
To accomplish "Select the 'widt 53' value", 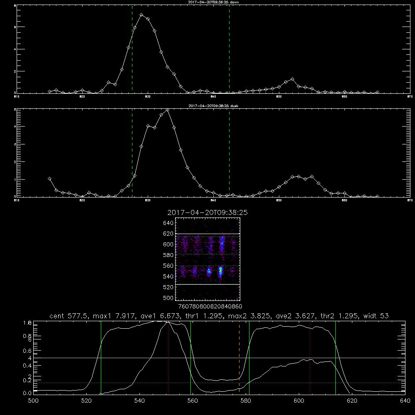I will click(376, 316).
